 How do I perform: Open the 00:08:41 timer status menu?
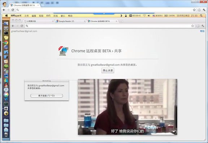point(135,15)
